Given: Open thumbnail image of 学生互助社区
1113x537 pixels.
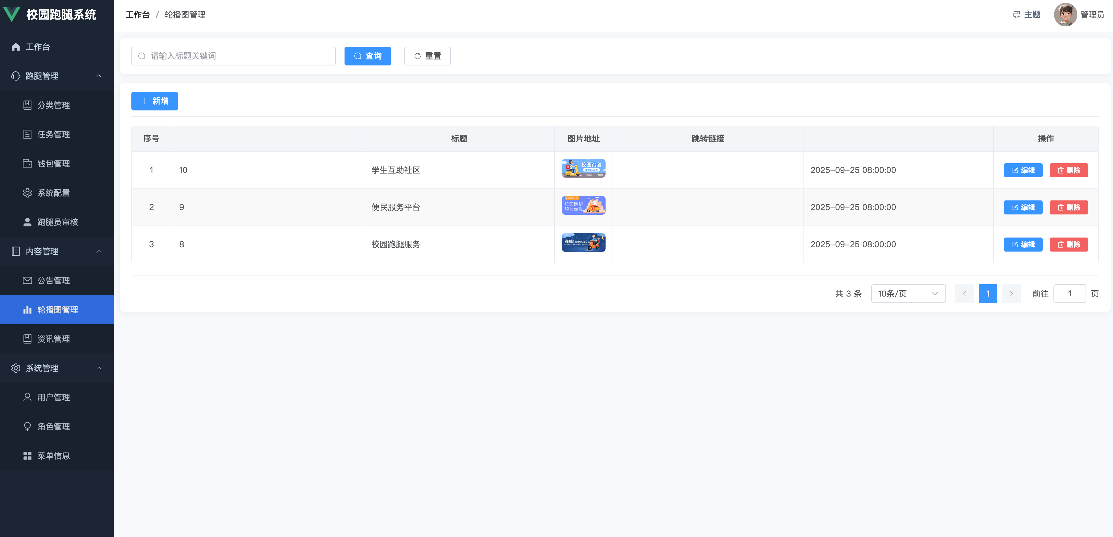Looking at the screenshot, I should coord(583,168).
